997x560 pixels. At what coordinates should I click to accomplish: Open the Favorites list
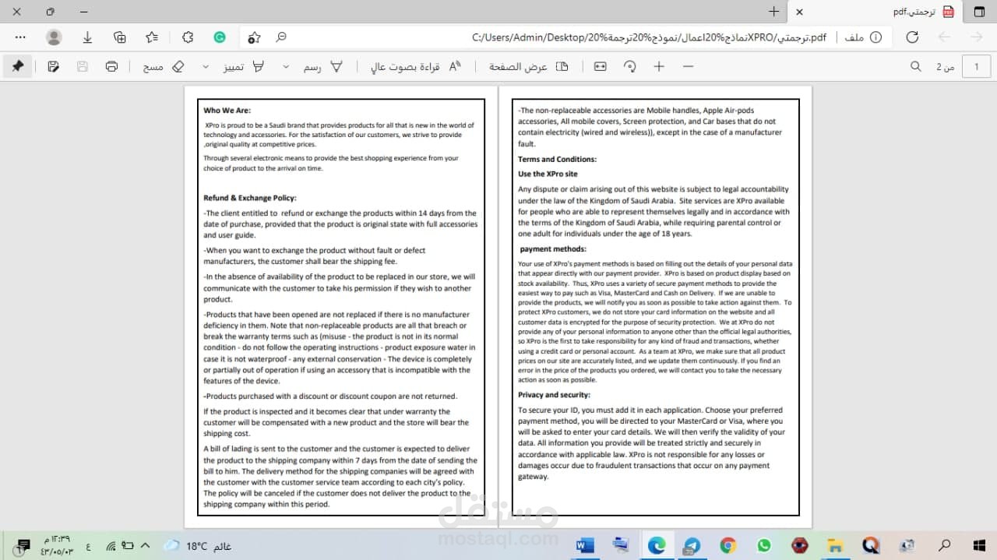point(153,37)
